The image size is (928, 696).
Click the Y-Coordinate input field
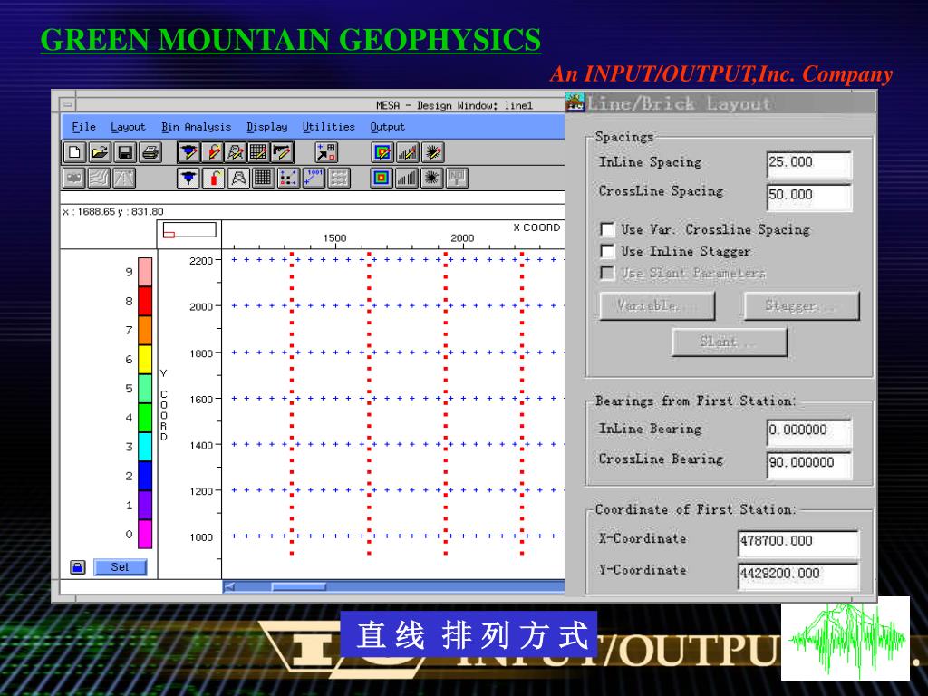798,575
